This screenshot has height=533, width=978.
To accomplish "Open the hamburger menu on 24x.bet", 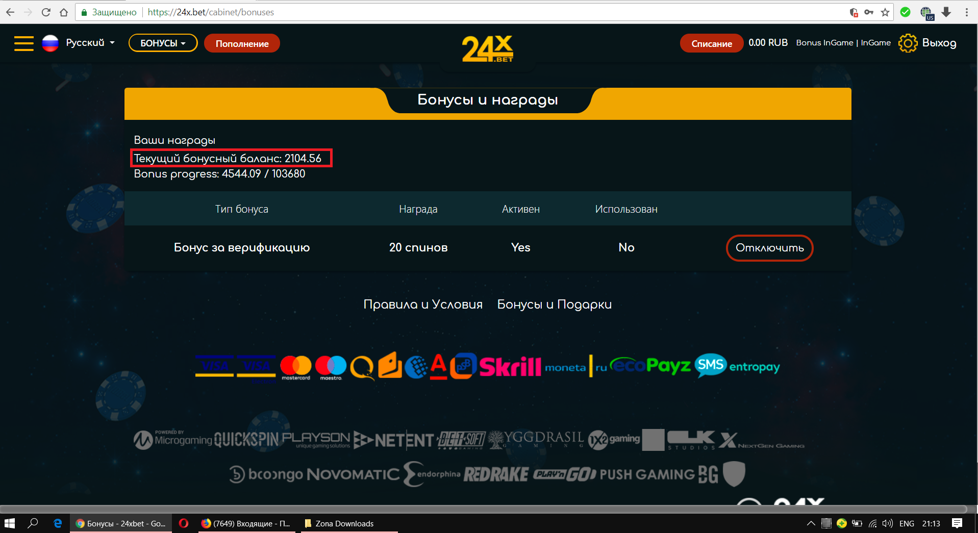I will (23, 43).
